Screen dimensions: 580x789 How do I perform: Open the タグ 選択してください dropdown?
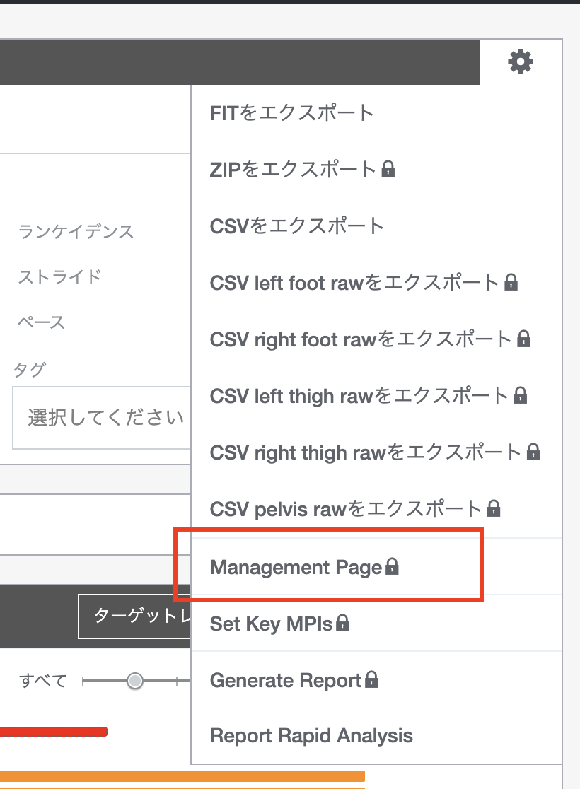click(x=103, y=417)
